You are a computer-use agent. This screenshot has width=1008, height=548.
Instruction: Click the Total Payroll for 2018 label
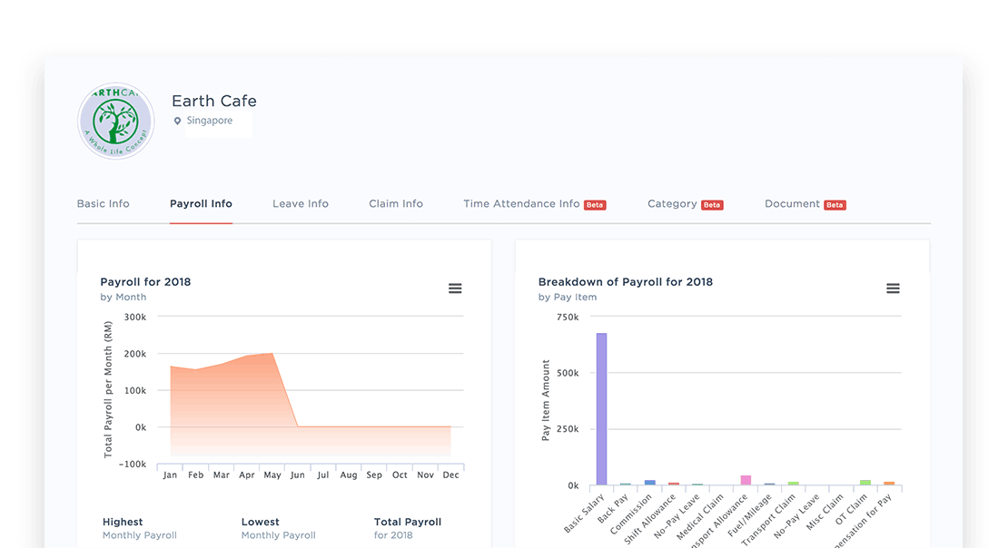[x=408, y=528]
